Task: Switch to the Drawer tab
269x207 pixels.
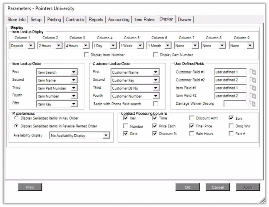Action: (185, 19)
